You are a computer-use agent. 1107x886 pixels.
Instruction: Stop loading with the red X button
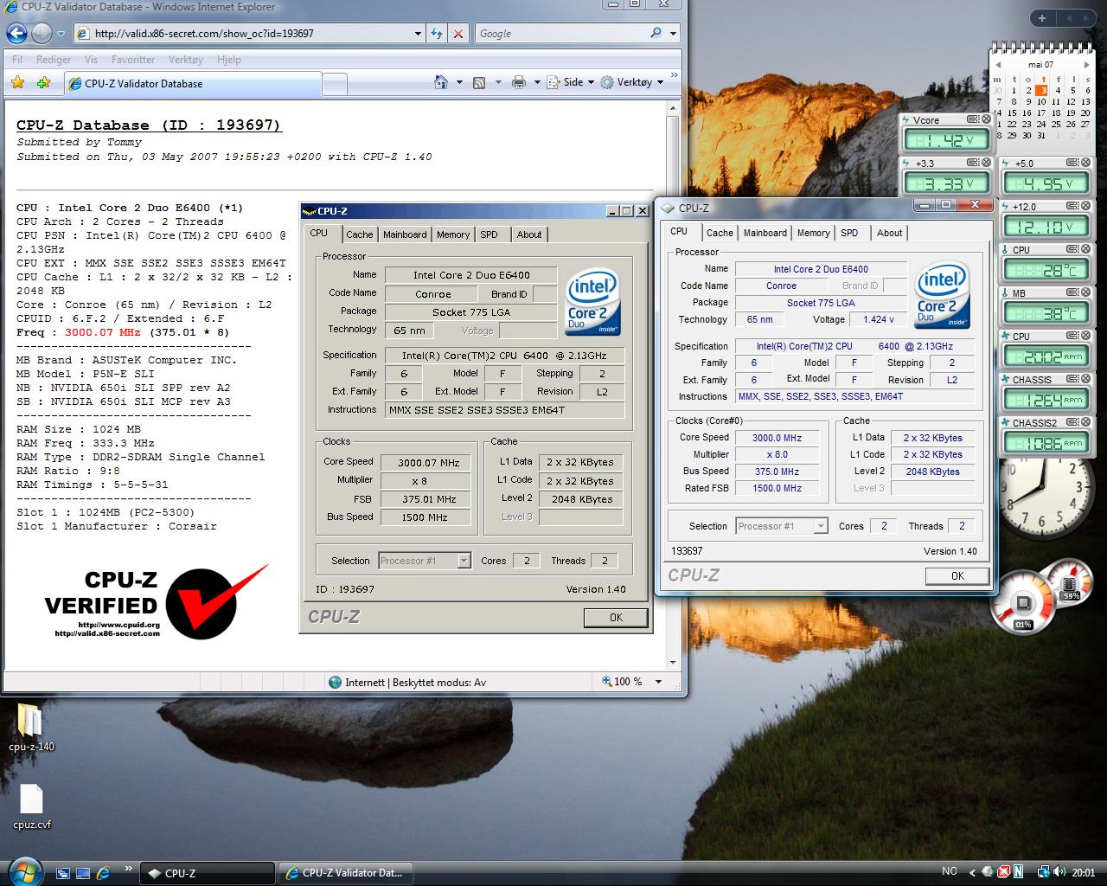tap(458, 34)
